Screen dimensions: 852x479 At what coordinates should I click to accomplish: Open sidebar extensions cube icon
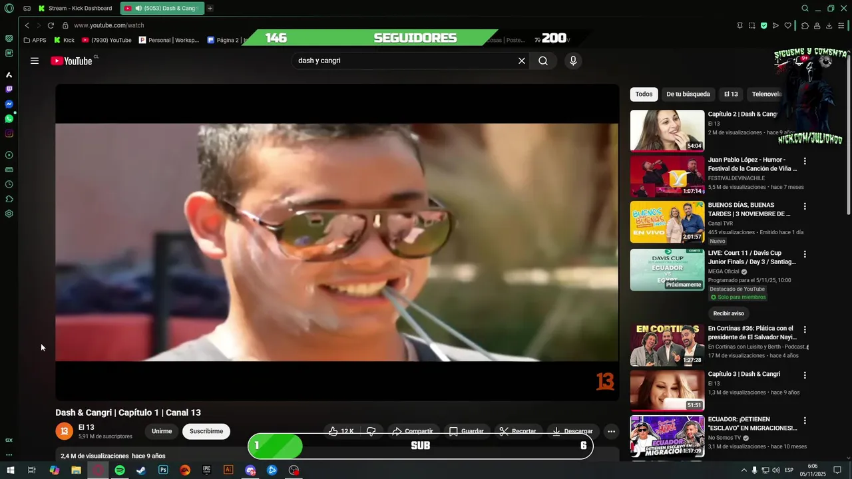[x=9, y=199]
